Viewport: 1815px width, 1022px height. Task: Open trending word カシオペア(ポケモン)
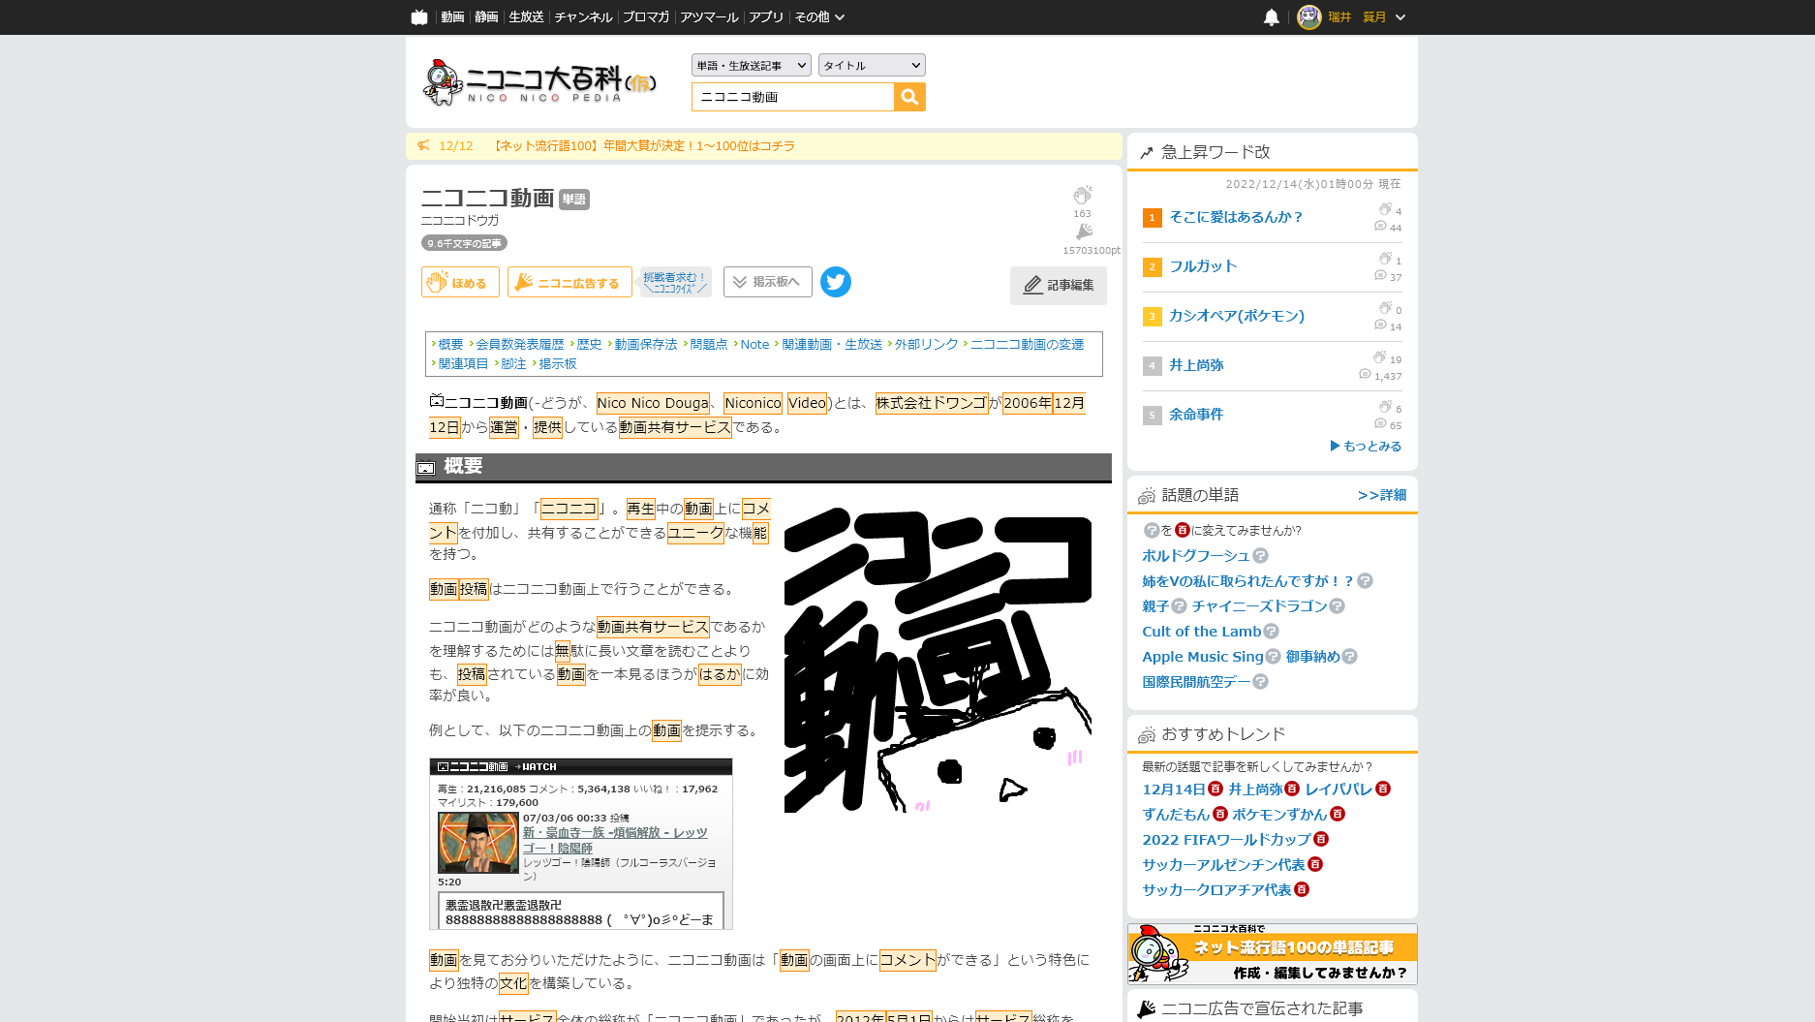click(x=1237, y=316)
